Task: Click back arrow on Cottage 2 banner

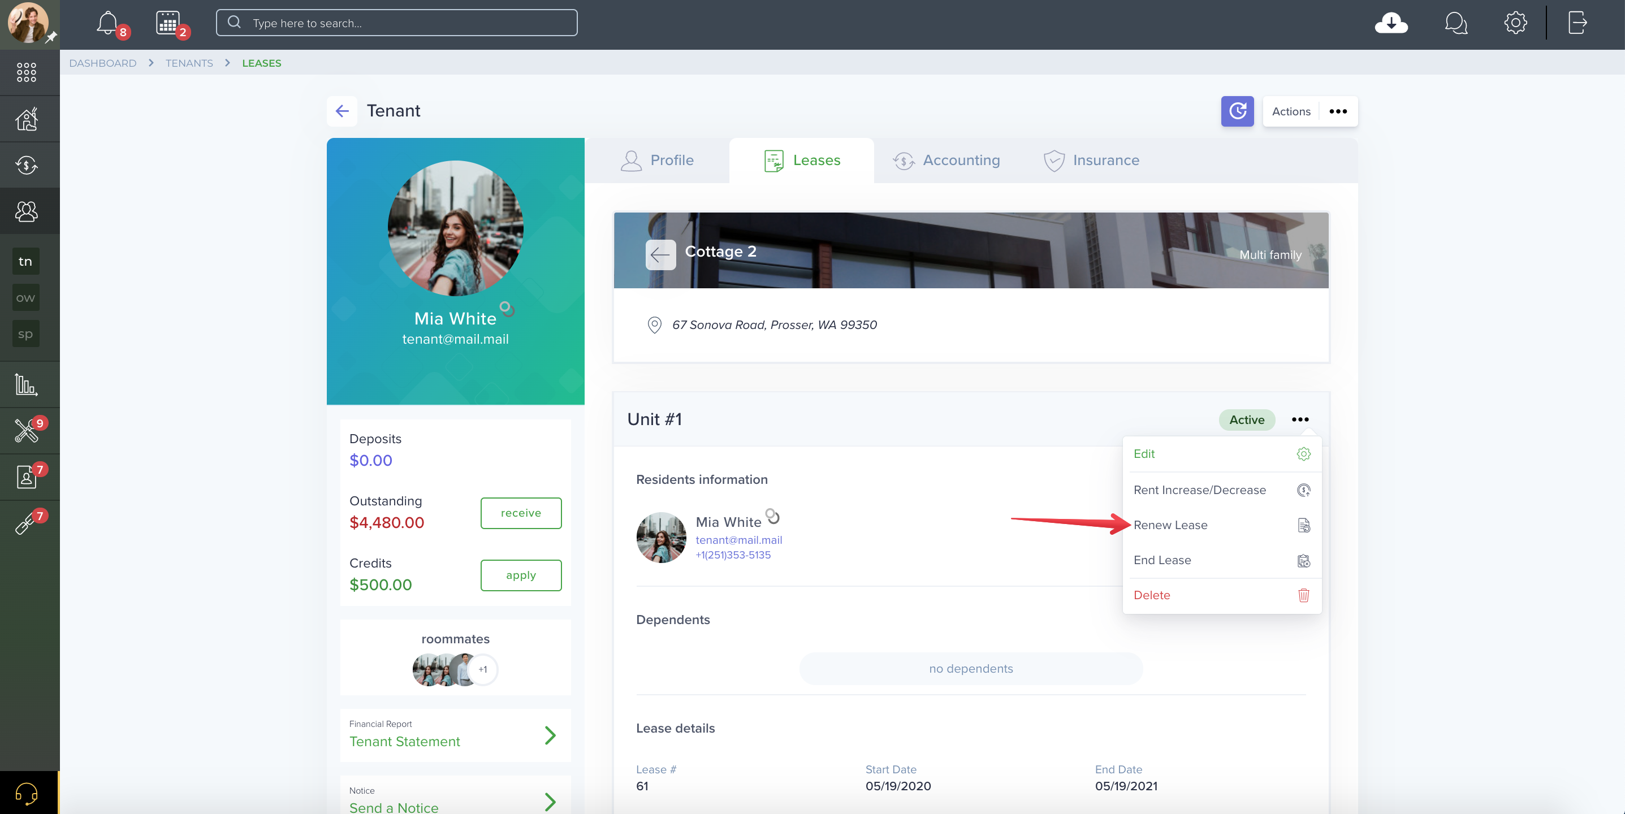Action: pyautogui.click(x=660, y=255)
